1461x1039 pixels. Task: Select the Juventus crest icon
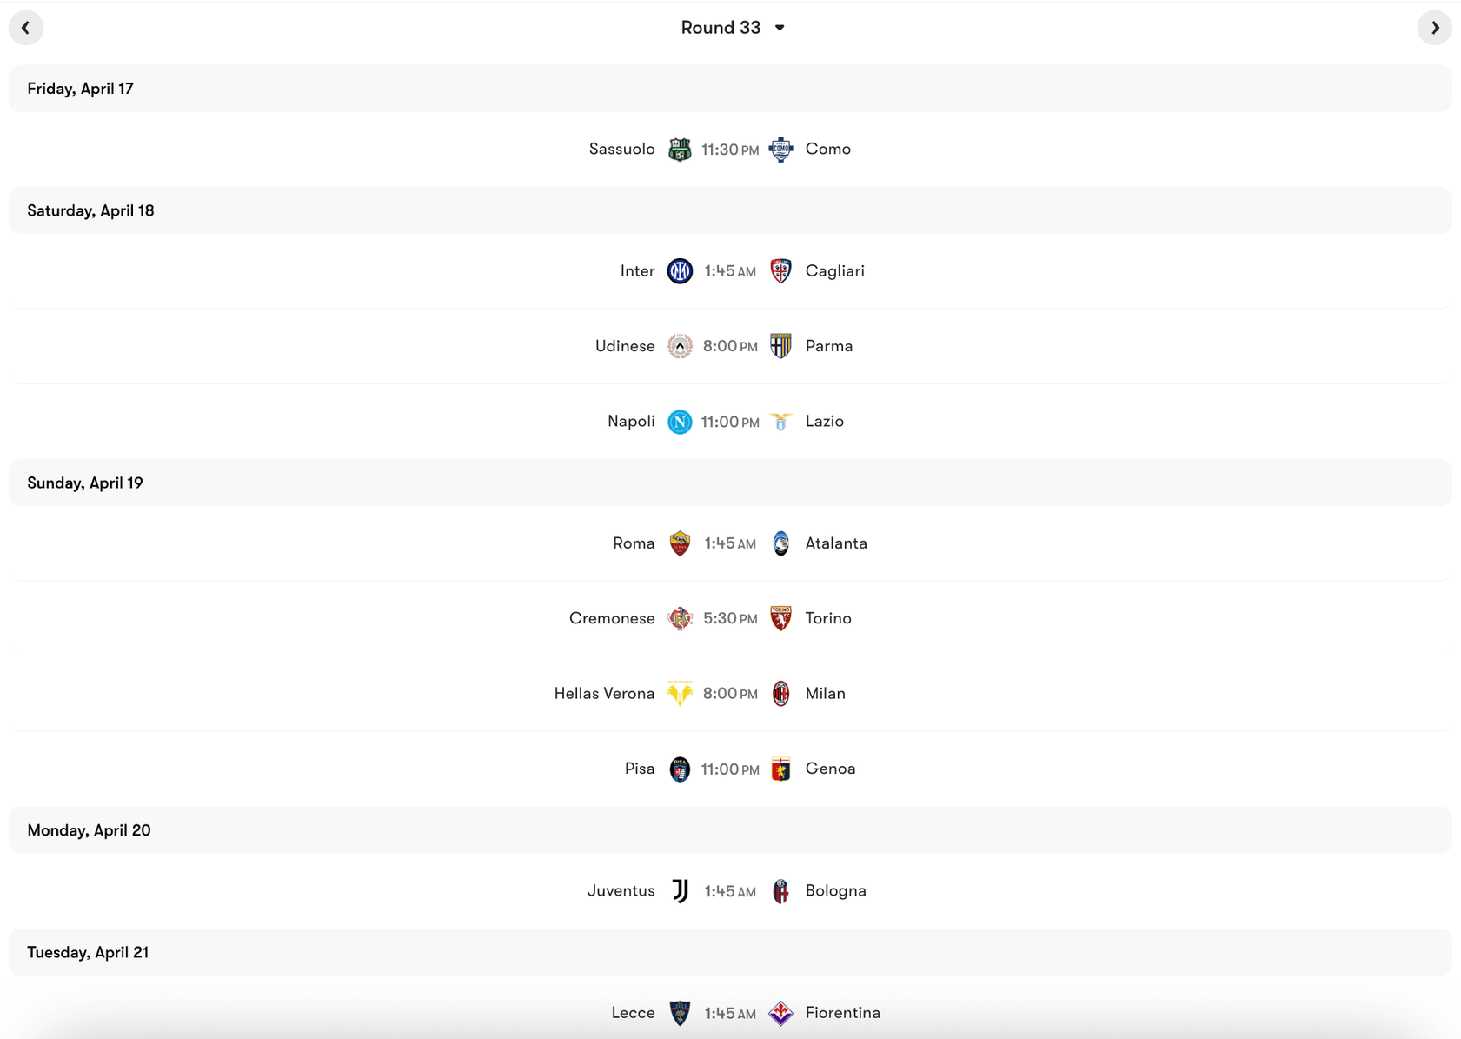click(680, 890)
